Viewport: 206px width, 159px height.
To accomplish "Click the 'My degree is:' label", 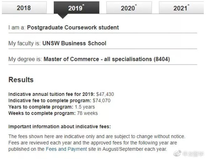I will point(25,59).
